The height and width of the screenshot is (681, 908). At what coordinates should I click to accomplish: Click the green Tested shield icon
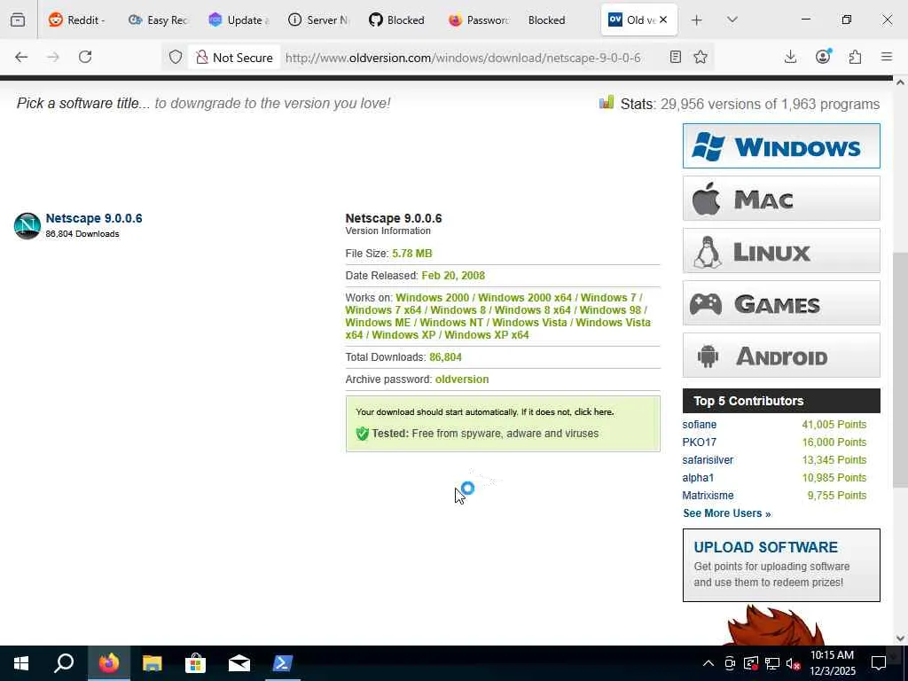click(x=363, y=434)
